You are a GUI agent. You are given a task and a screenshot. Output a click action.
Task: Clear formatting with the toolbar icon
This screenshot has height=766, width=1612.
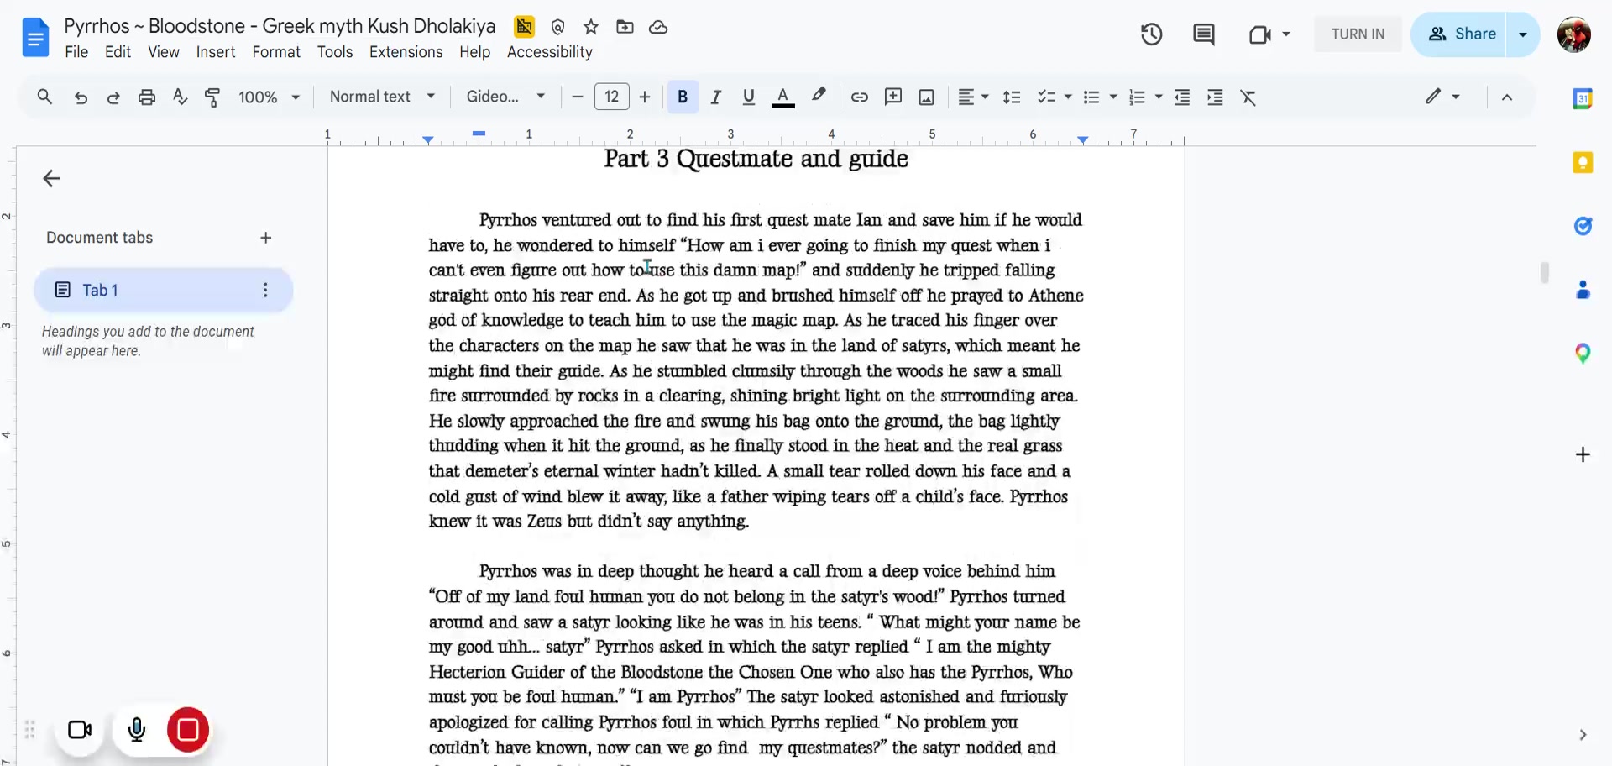pos(1248,97)
